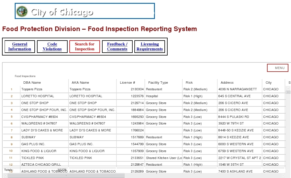The height and width of the screenshot is (178, 291).
Task: Select license number 1357909
Action: pos(137,151)
